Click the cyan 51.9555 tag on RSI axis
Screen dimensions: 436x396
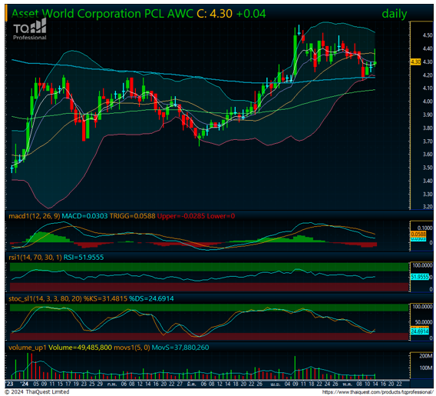(x=420, y=277)
